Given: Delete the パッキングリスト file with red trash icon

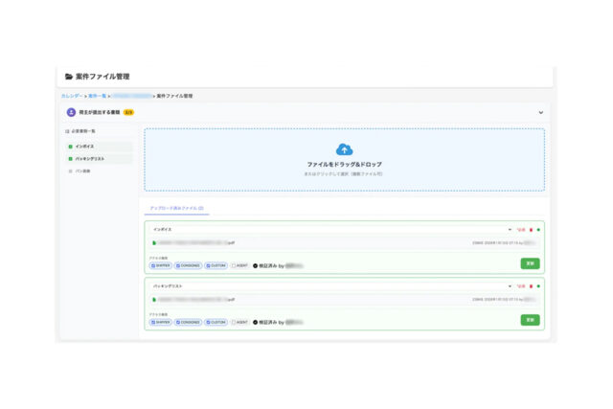Looking at the screenshot, I should click(531, 286).
